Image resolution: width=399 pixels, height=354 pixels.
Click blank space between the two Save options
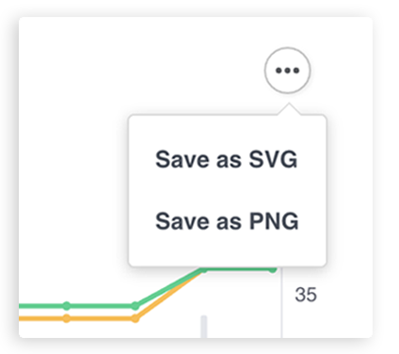227,190
